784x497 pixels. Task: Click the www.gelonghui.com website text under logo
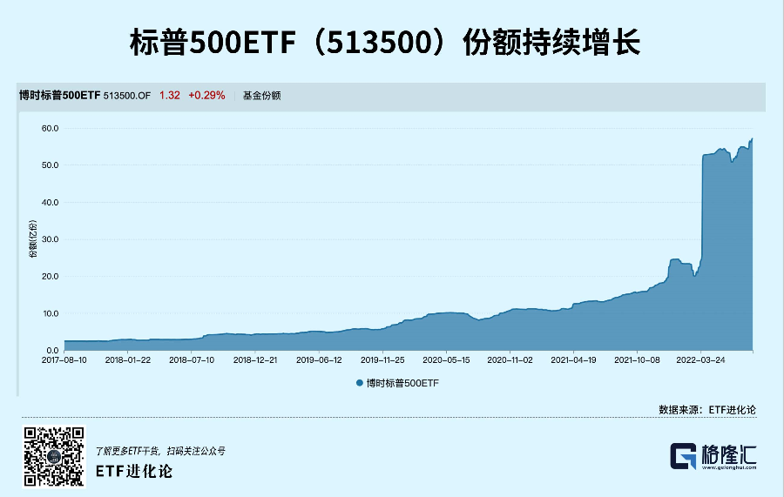pos(729,467)
